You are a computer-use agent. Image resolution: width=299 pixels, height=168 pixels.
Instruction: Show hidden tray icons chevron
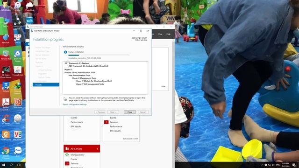tap(262, 165)
